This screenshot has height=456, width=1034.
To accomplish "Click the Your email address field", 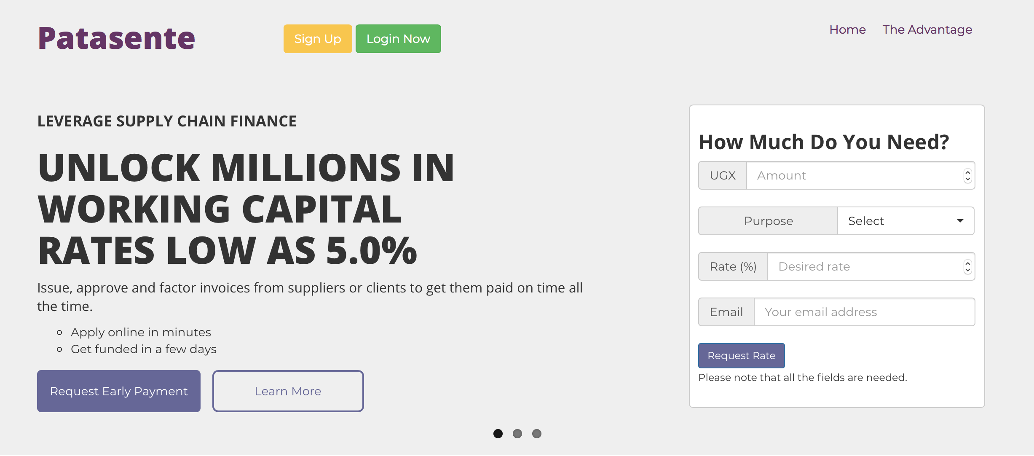I will [864, 312].
